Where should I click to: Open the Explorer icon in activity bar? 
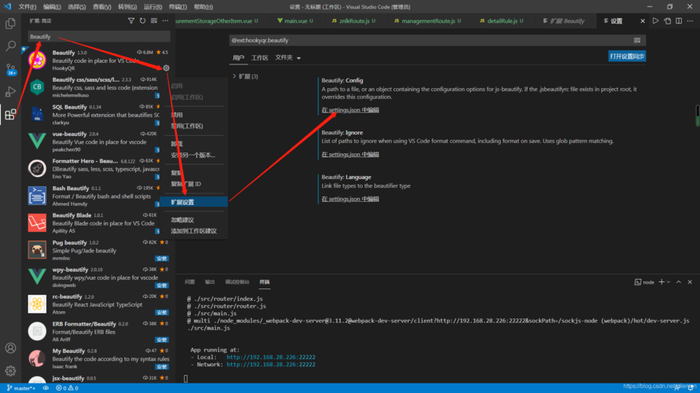pos(10,24)
